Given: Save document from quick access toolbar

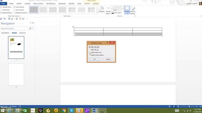Looking at the screenshot, I should point(1,19).
